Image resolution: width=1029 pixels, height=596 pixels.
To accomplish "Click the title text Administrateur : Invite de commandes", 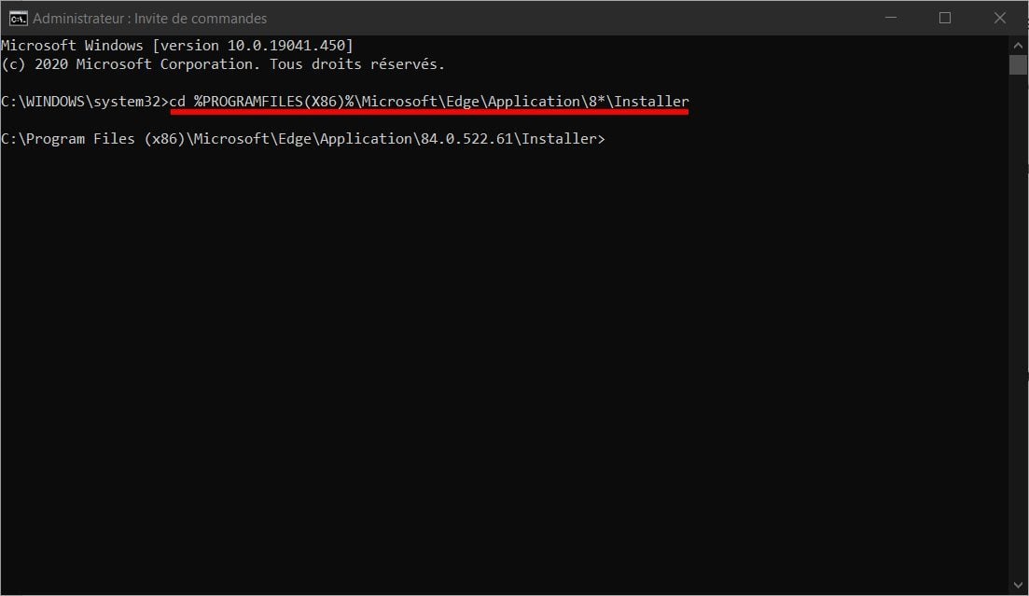I will point(149,19).
